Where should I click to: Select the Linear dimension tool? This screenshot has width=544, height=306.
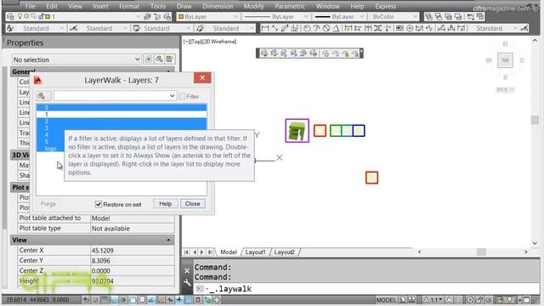coord(265,28)
